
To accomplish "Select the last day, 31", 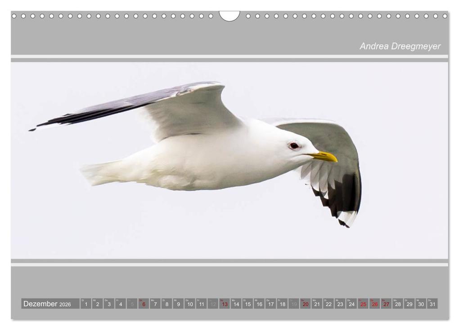I will point(432,304).
